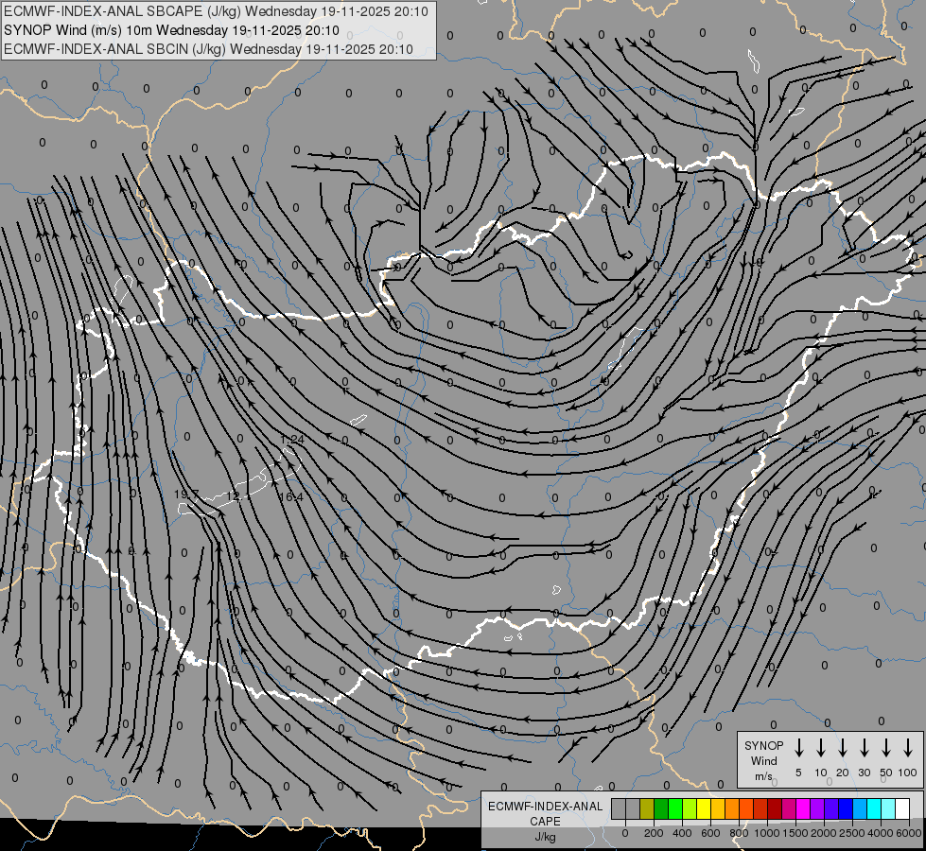This screenshot has width=926, height=851.
Task: Click the 5 label under wind arrow
Action: point(798,773)
